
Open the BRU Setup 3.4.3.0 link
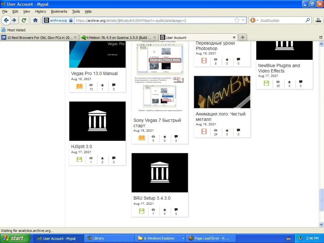pyautogui.click(x=152, y=198)
